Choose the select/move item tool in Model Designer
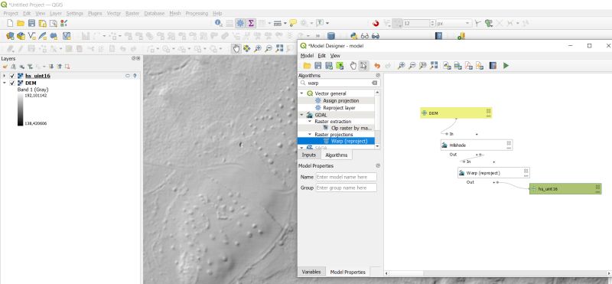 click(364, 66)
